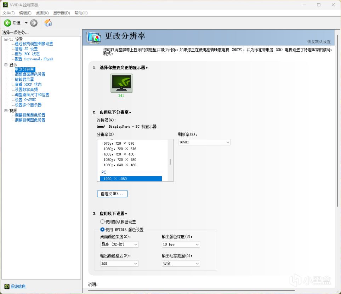Click the system information icon
The width and height of the screenshot is (341, 294).
[x=7, y=287]
